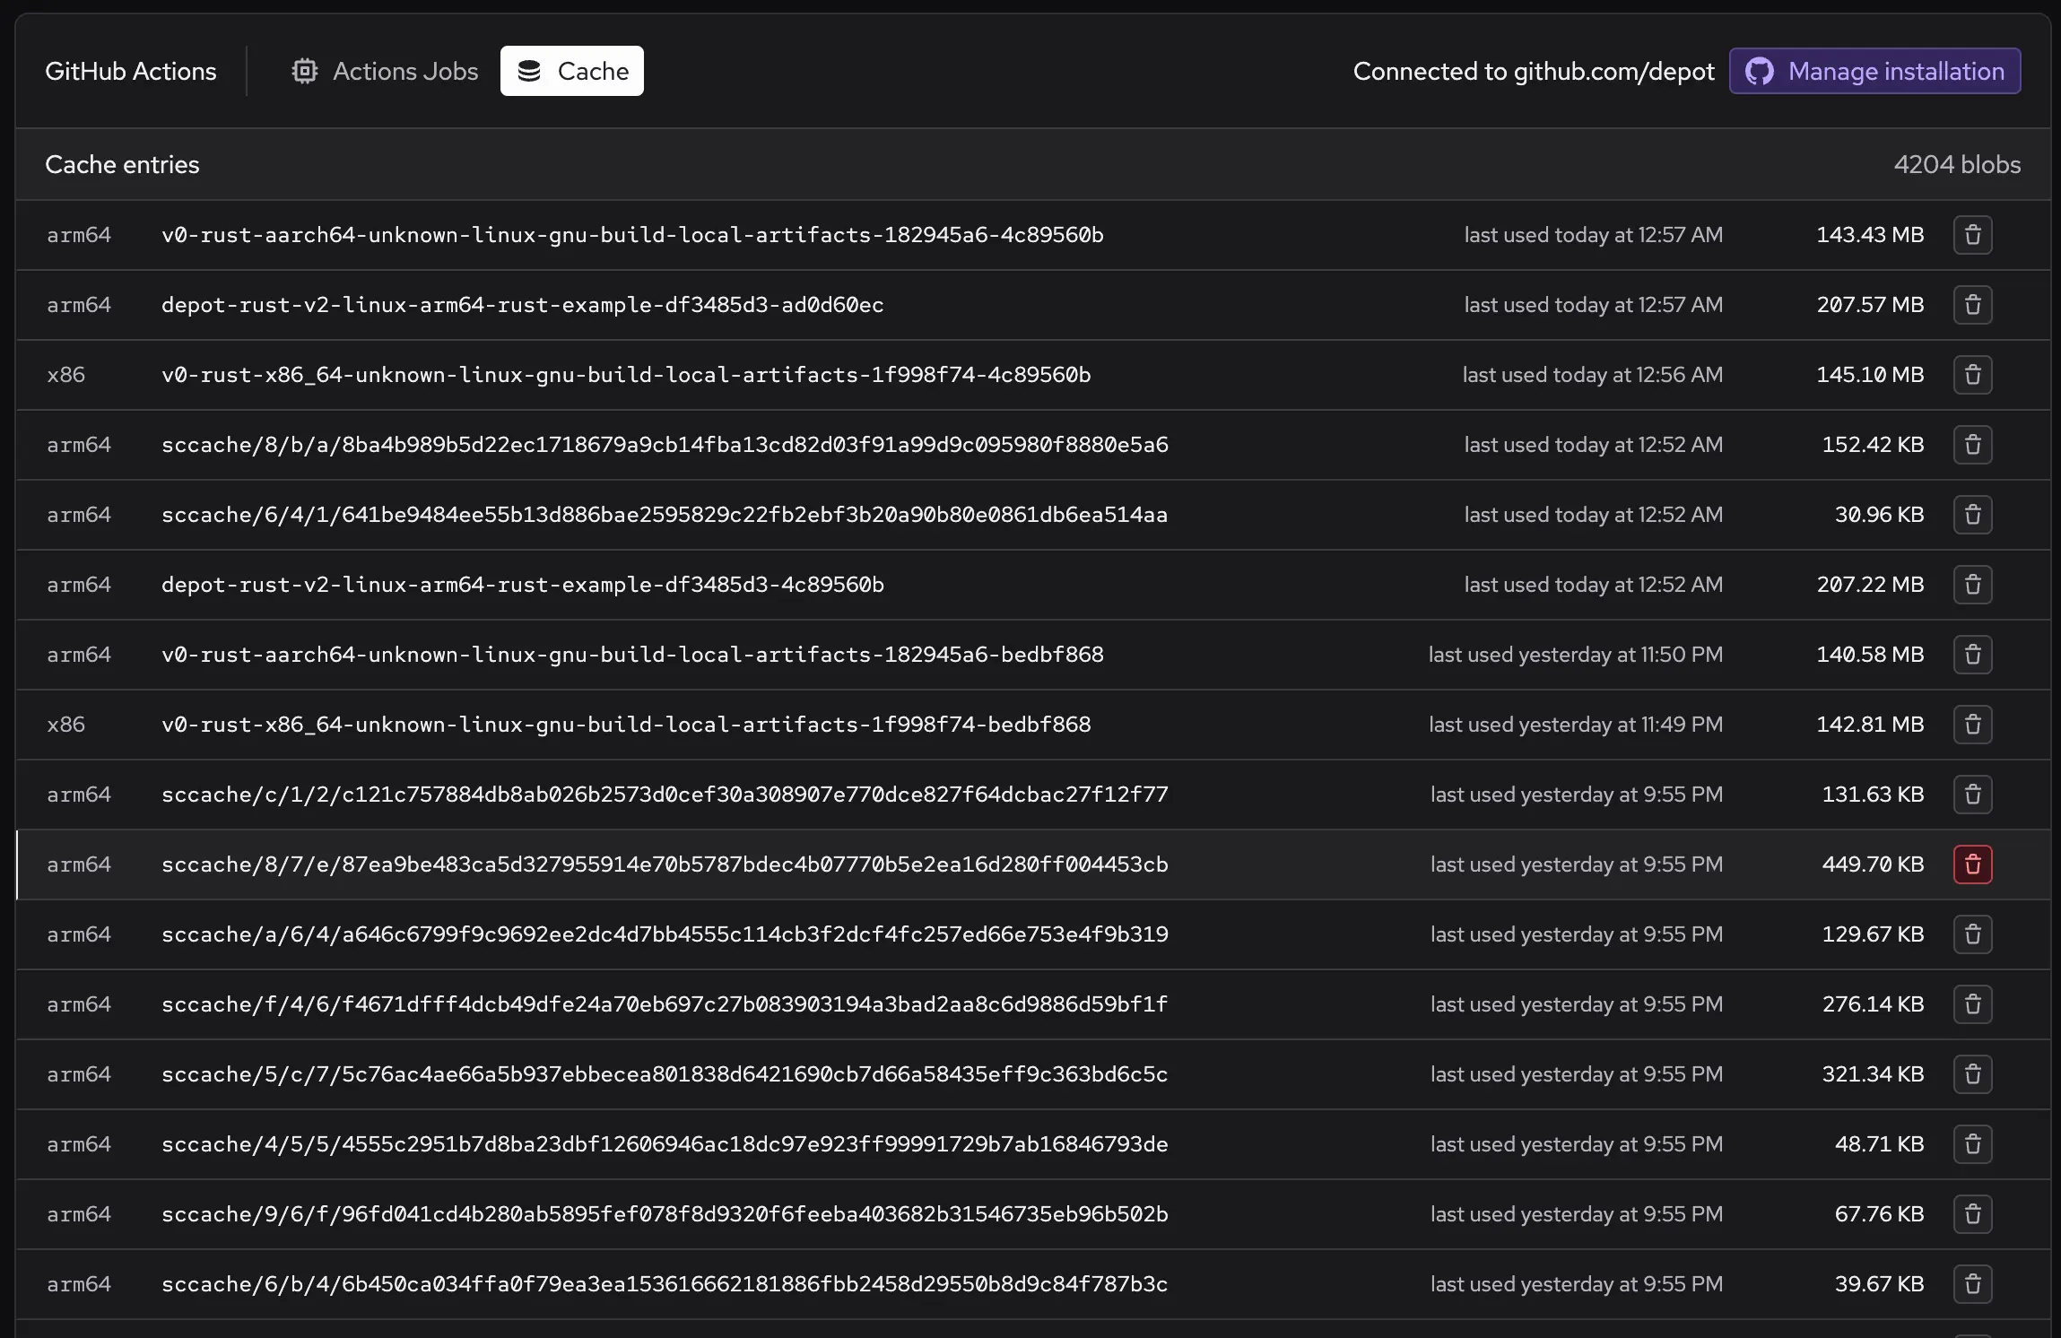Click the Octocat icon in Manage installation

coord(1759,71)
